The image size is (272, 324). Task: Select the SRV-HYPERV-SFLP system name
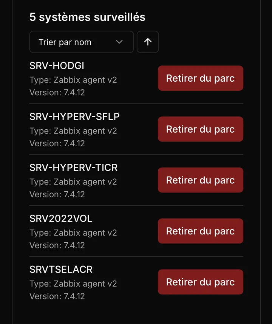(74, 116)
